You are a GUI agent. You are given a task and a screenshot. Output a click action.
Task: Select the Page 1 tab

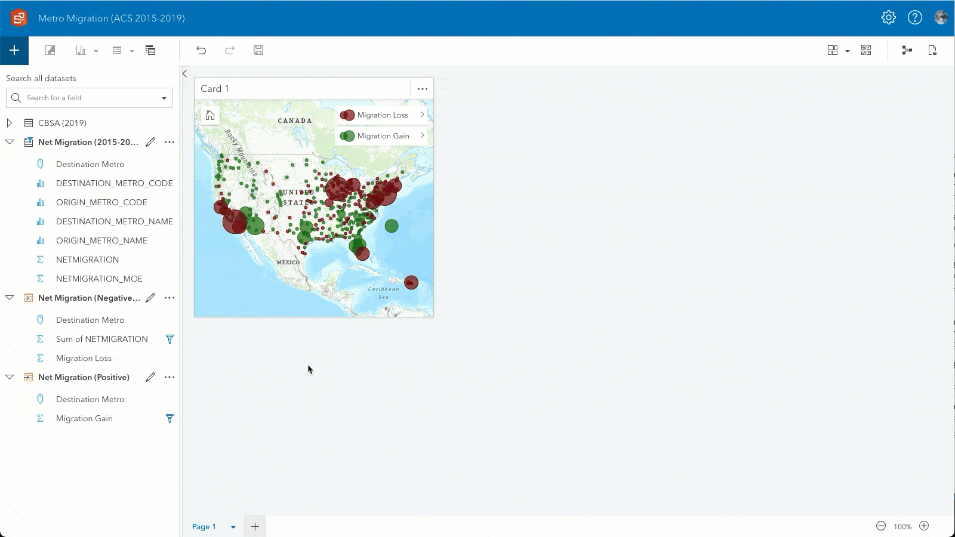204,527
